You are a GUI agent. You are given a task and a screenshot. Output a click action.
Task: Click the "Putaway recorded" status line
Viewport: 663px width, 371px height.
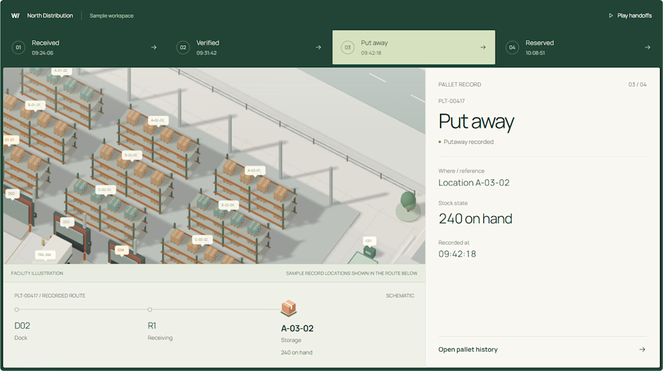[466, 142]
